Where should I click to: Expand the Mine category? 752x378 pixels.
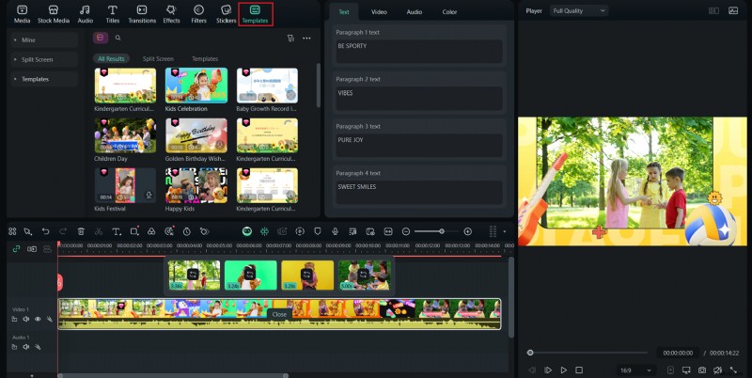point(44,39)
